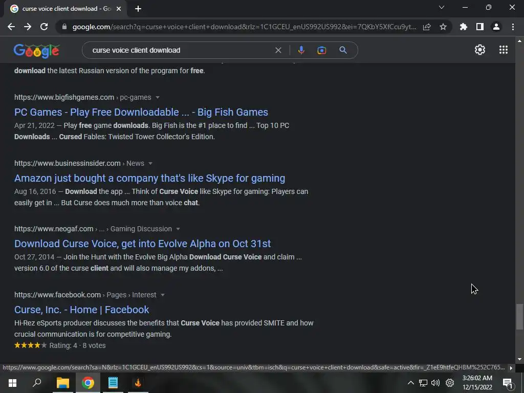Expand options for facebook.com result

pyautogui.click(x=163, y=295)
